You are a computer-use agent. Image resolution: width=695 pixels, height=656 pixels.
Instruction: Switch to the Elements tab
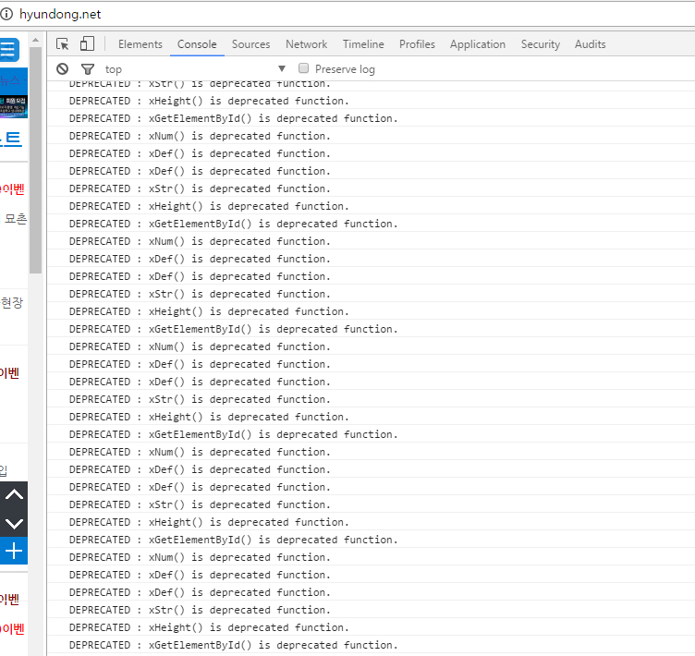(140, 44)
